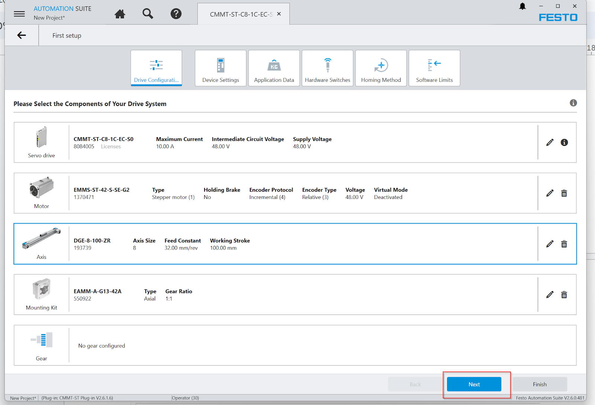Open the Licenses link for servo drive
Image resolution: width=595 pixels, height=405 pixels.
point(111,147)
